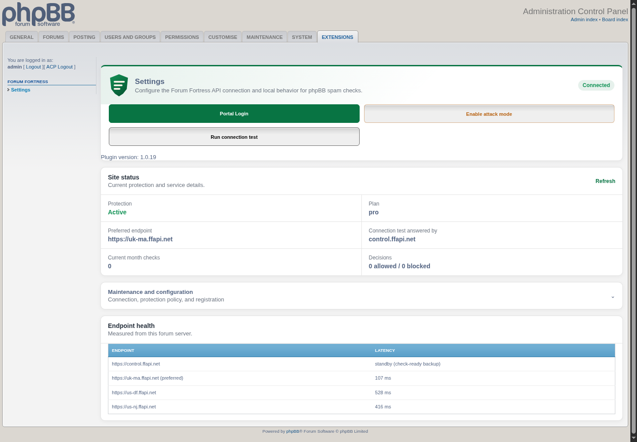Click Enable attack mode button

pos(489,114)
